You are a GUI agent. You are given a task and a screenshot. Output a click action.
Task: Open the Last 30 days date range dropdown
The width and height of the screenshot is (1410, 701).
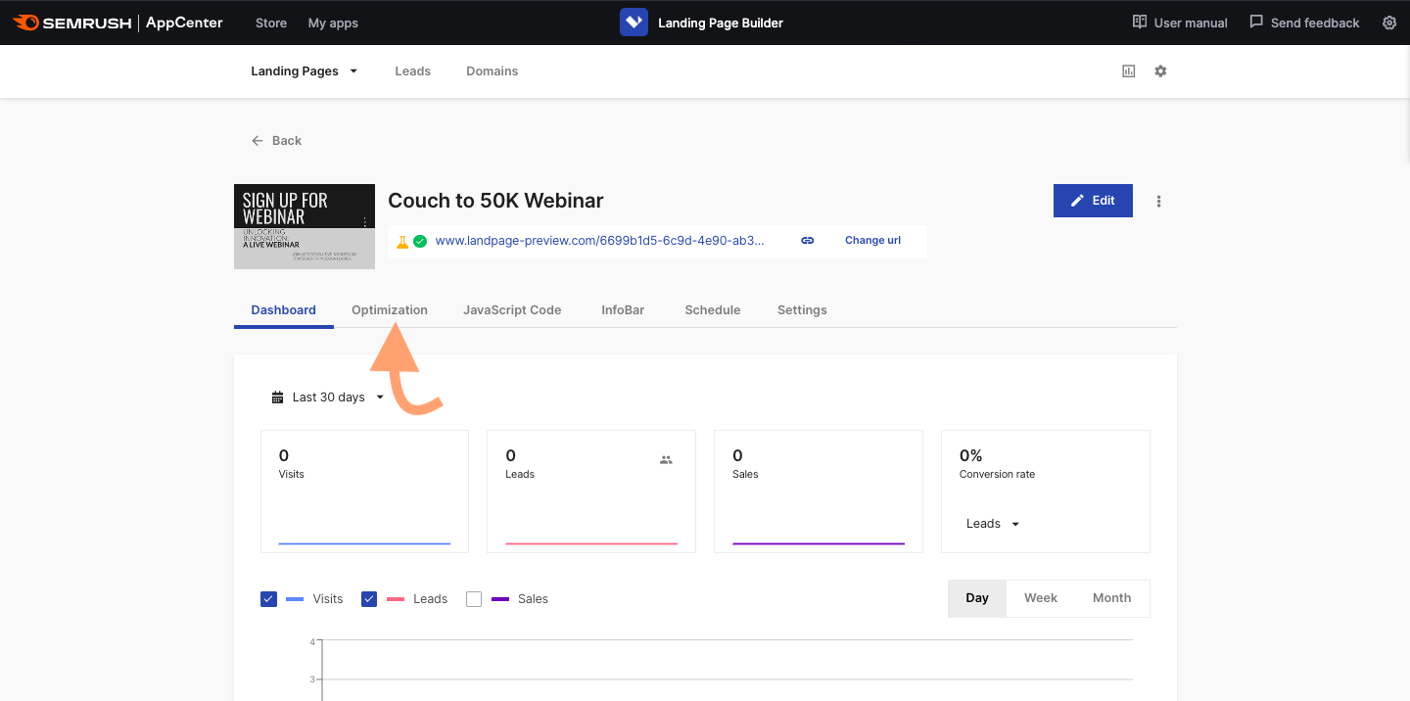(x=326, y=397)
